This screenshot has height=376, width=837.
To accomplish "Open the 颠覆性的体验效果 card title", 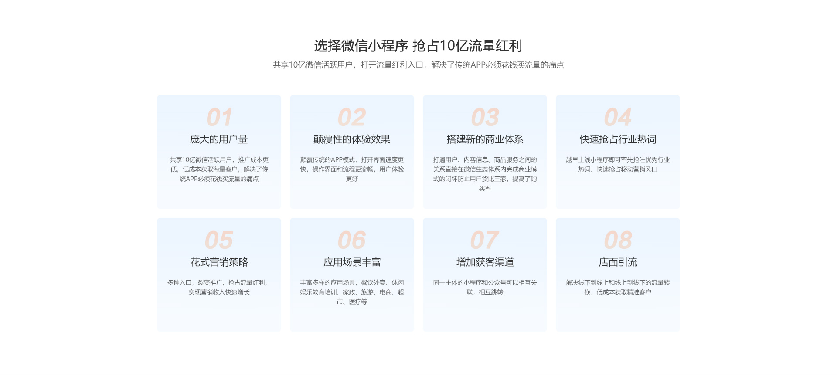I will (x=352, y=139).
